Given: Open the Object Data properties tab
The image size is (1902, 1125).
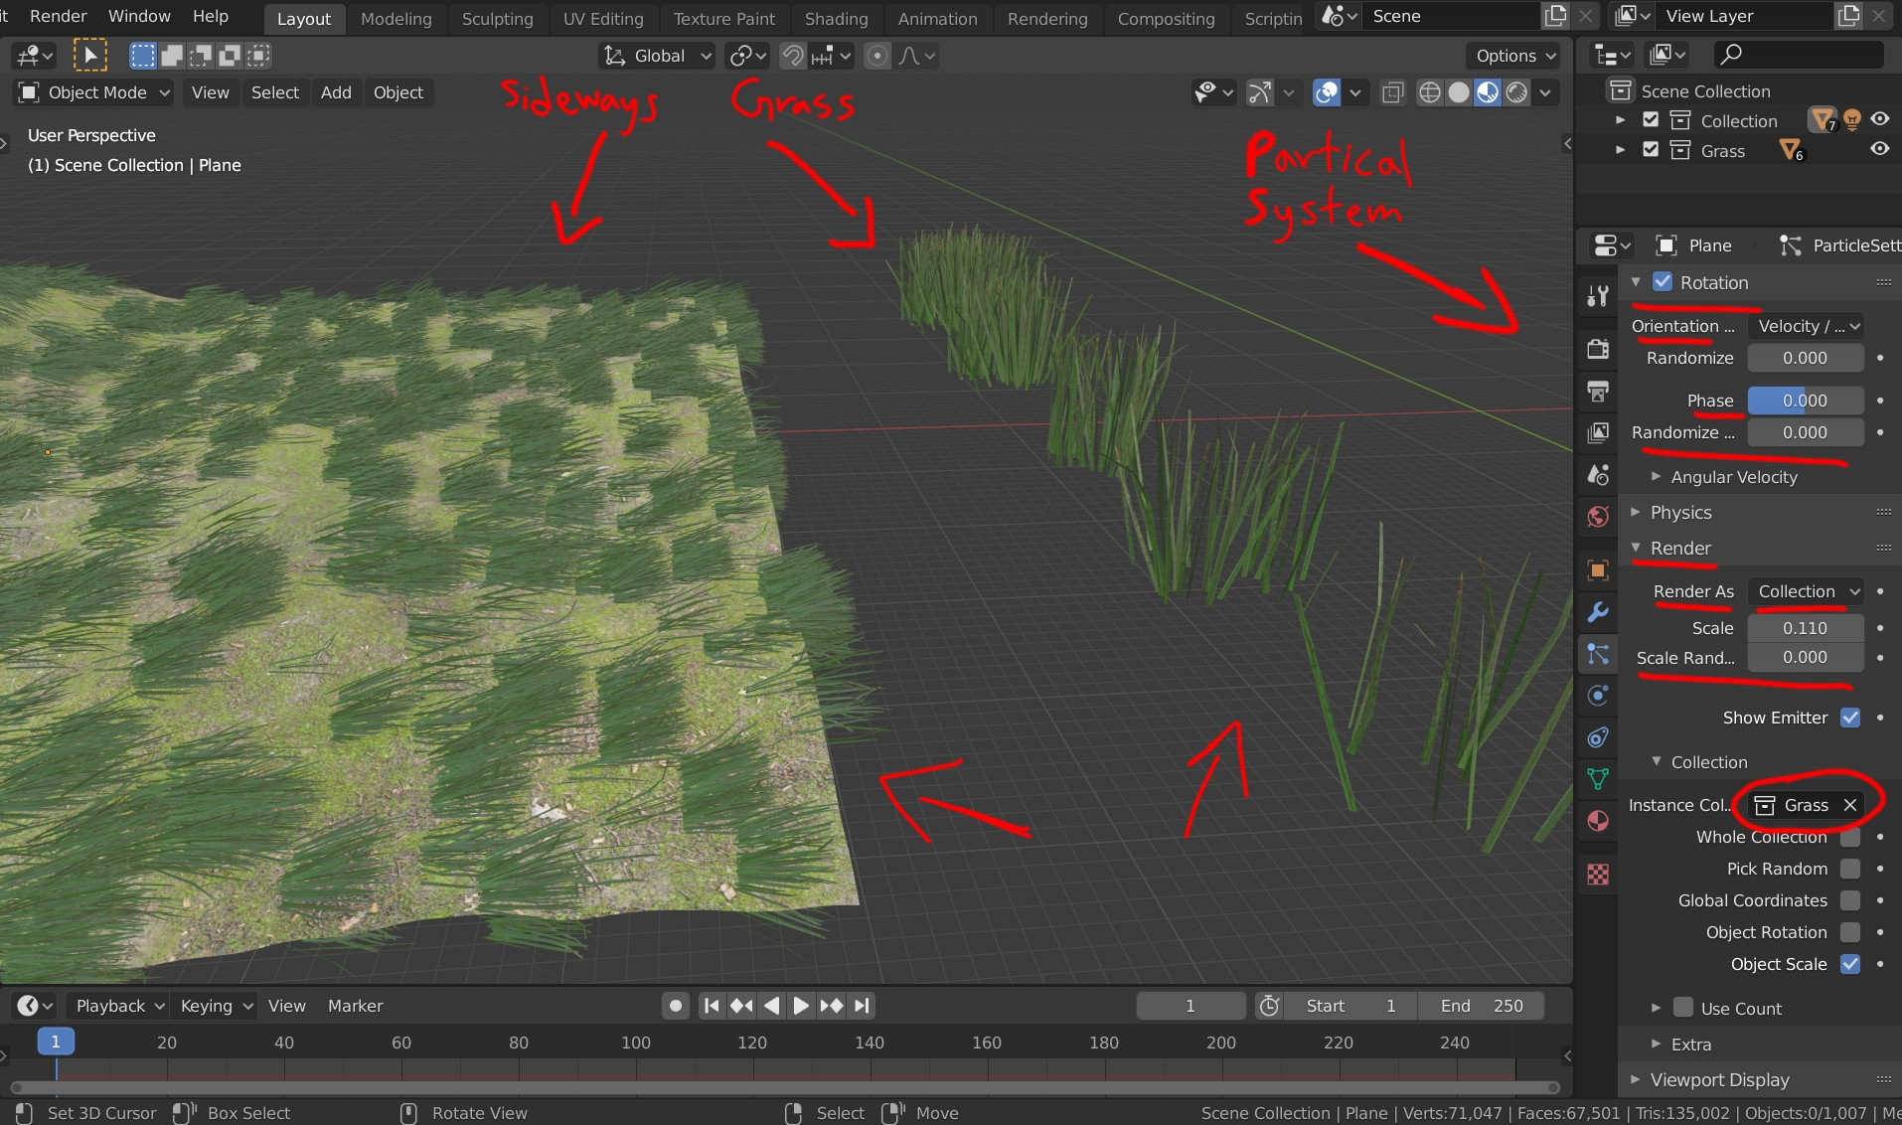Looking at the screenshot, I should [1598, 779].
